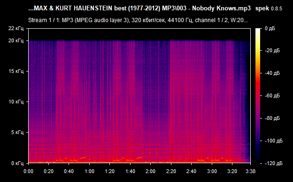
Task: Click the '-120 дБ' level scale label
Action: (274, 164)
